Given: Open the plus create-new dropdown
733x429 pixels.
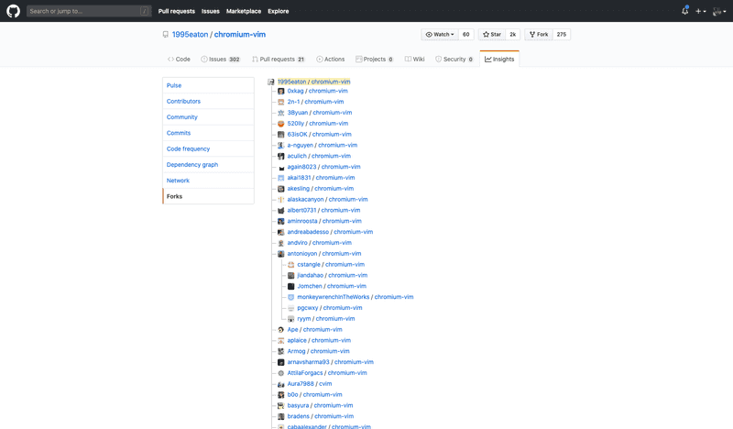Looking at the screenshot, I should click(700, 11).
